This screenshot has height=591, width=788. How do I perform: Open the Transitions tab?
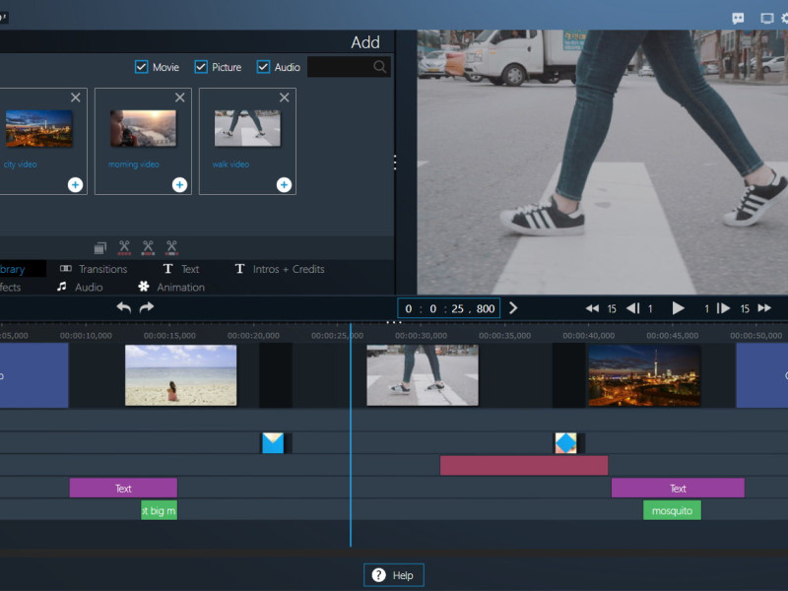tap(94, 269)
